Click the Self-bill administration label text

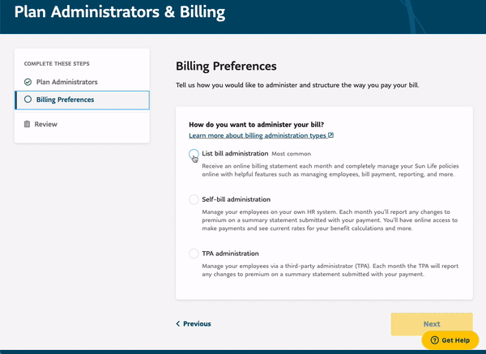237,199
